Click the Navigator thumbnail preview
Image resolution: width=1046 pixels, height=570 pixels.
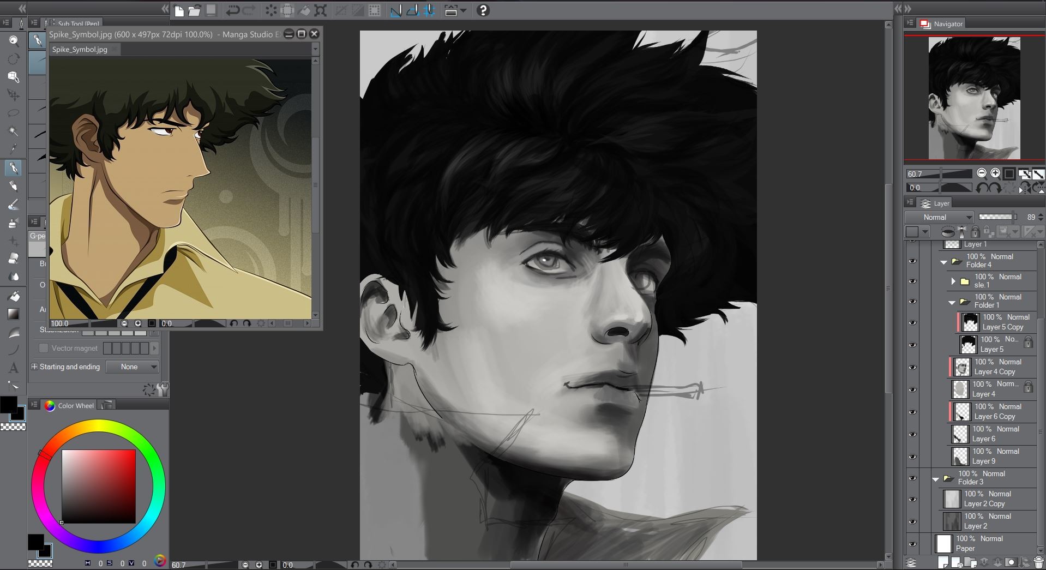click(x=975, y=98)
